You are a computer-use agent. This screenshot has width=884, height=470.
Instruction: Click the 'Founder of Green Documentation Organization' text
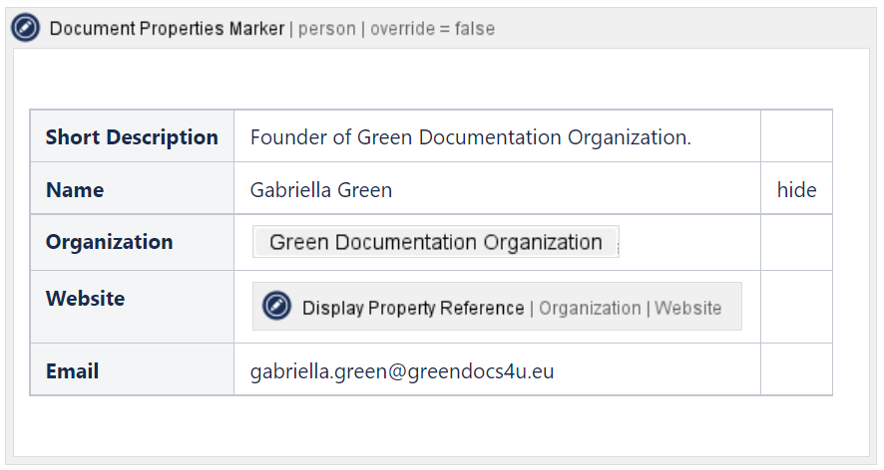(x=470, y=137)
